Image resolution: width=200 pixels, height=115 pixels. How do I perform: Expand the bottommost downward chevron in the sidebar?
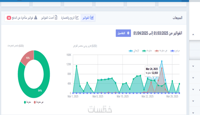click(x=193, y=113)
